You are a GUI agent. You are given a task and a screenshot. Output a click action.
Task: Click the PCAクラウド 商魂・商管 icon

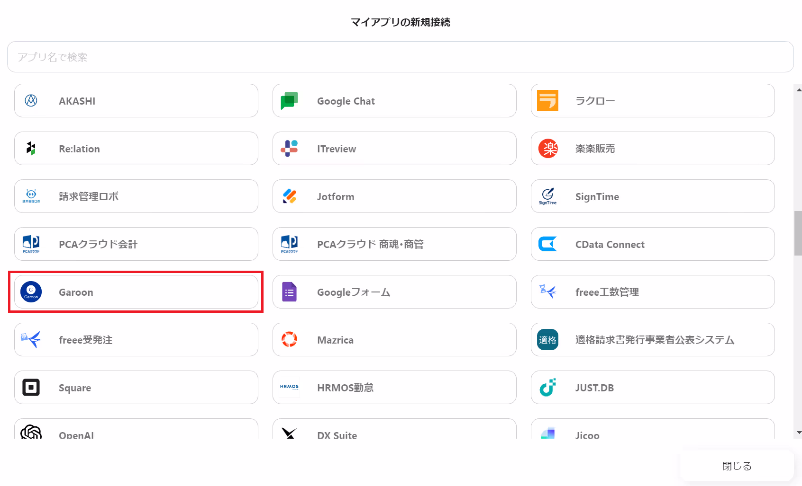[x=289, y=244]
